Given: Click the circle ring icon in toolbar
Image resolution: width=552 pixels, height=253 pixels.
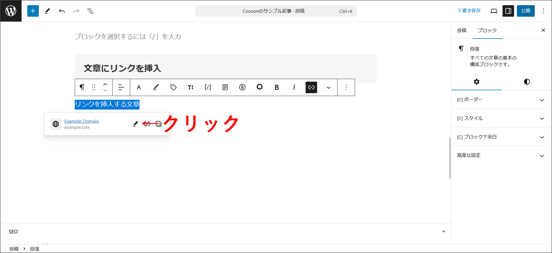Looking at the screenshot, I should pos(260,87).
